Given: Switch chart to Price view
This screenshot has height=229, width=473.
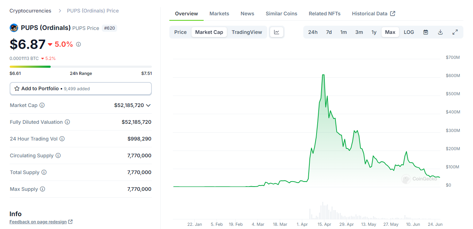Looking at the screenshot, I should tap(180, 32).
